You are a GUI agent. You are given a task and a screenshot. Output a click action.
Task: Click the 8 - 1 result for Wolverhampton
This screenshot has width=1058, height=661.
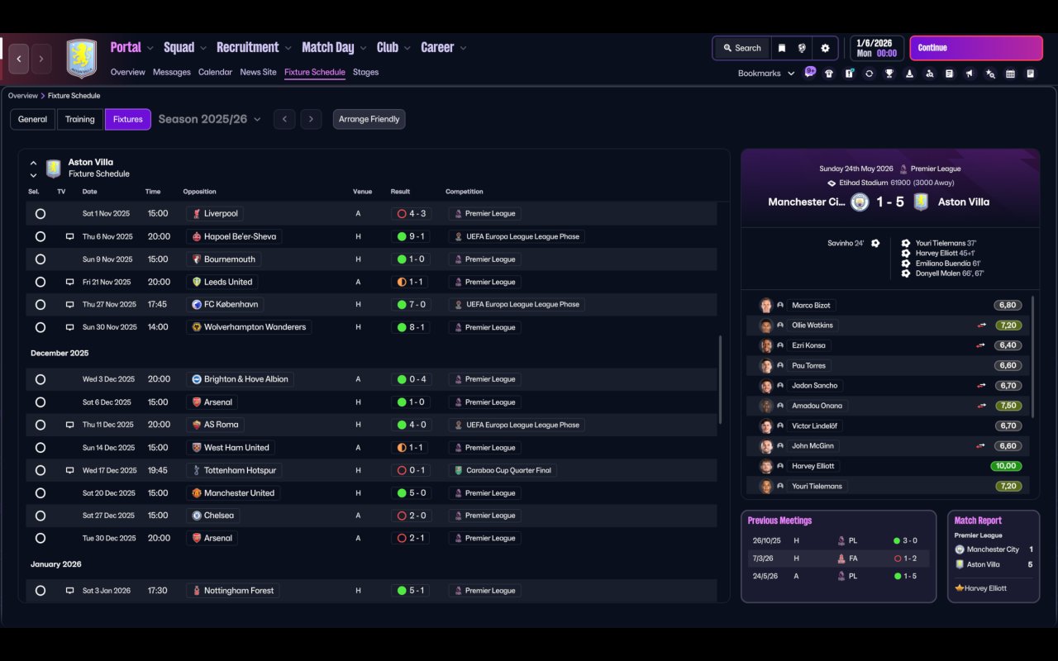click(411, 327)
